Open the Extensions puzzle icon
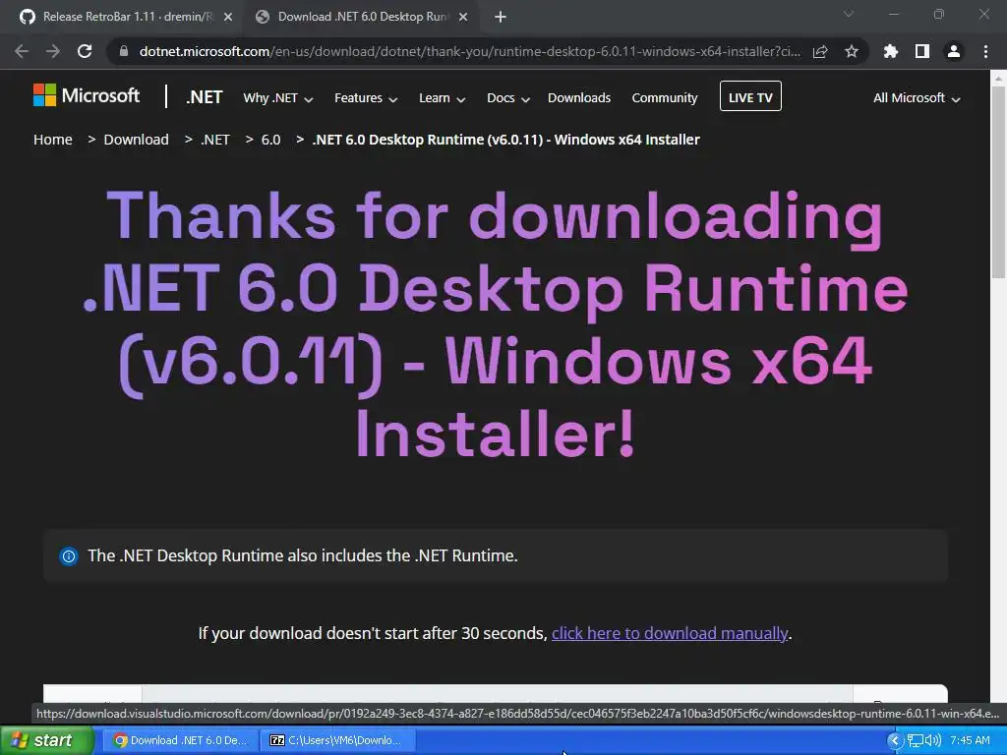This screenshot has height=755, width=1007. click(x=891, y=51)
